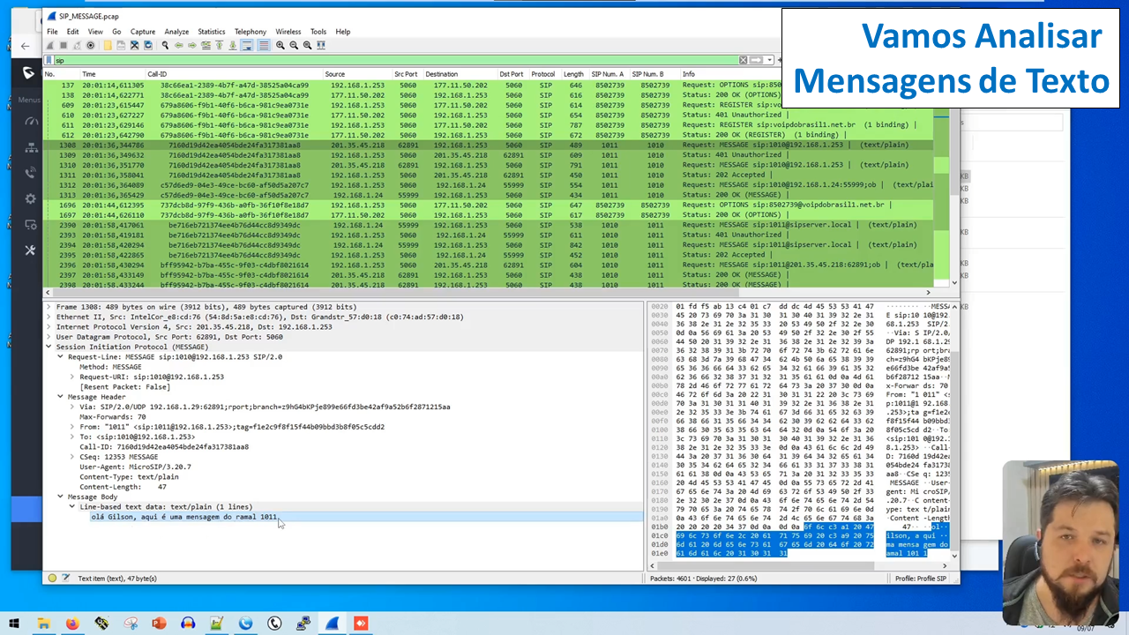1129x635 pixels.
Task: Open the Telephony menu
Action: coord(250,32)
